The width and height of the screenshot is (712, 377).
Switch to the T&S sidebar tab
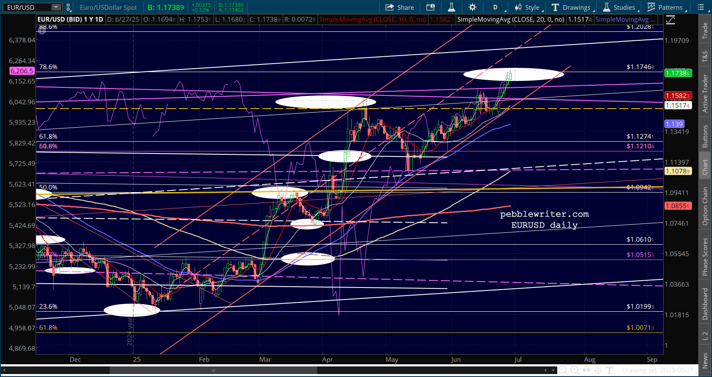click(705, 56)
